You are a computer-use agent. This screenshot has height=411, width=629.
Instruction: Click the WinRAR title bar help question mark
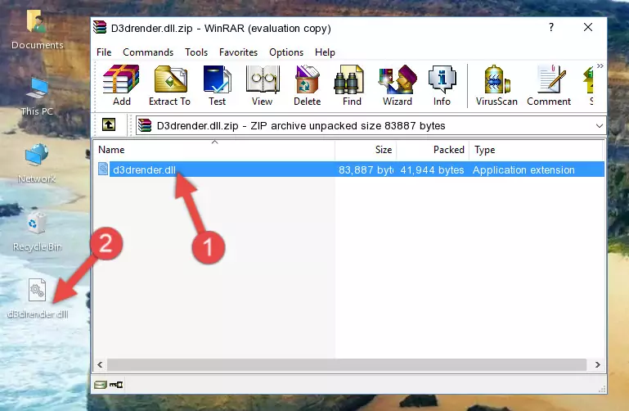(551, 27)
